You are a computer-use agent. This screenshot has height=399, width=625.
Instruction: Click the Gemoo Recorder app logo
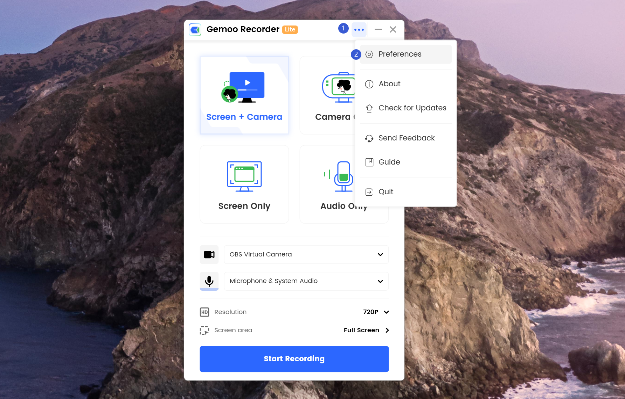click(x=195, y=30)
